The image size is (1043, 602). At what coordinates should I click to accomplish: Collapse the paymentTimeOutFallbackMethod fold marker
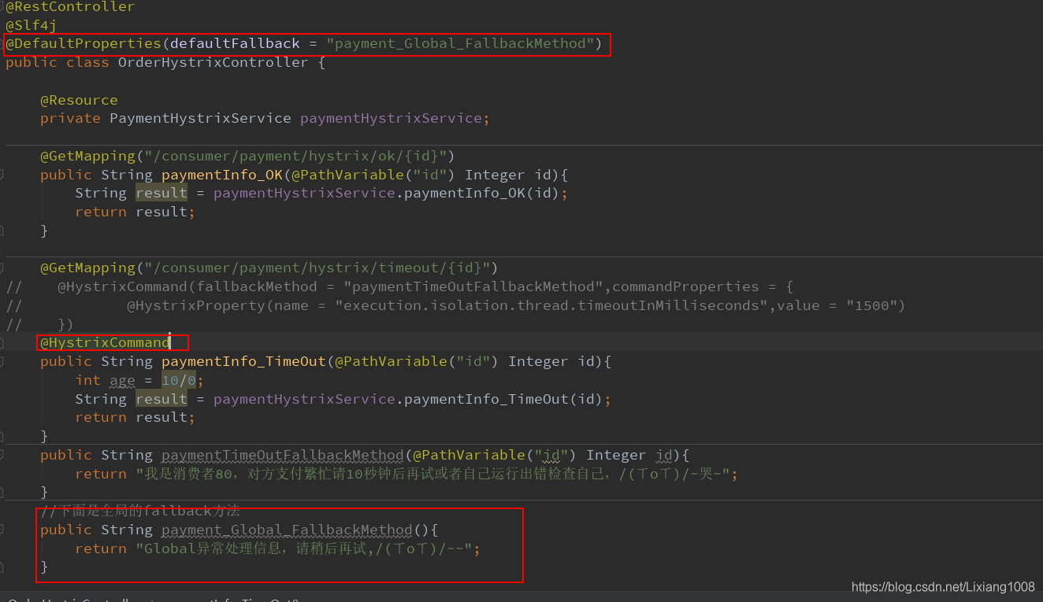tap(2, 455)
